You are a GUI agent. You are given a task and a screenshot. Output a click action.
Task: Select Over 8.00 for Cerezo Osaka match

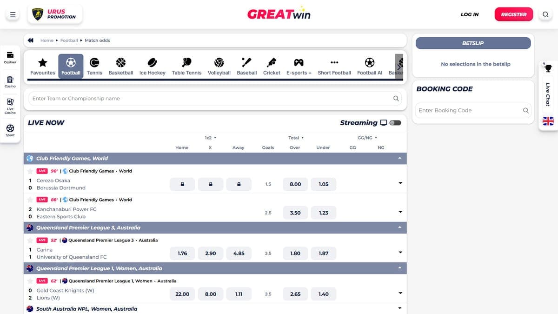(295, 184)
